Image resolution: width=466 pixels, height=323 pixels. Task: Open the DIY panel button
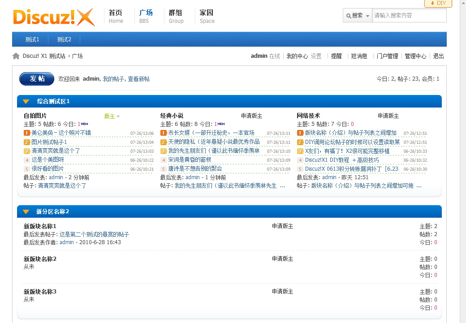pyautogui.click(x=438, y=3)
